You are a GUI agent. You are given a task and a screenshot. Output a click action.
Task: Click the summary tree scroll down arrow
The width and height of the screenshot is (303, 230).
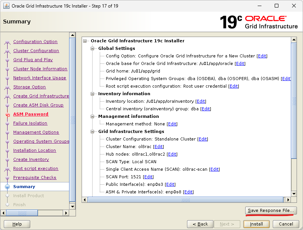point(294,194)
